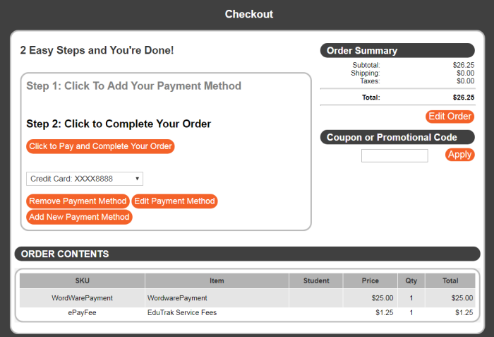This screenshot has height=337, width=494.
Task: Click the Item column header
Action: pos(217,280)
